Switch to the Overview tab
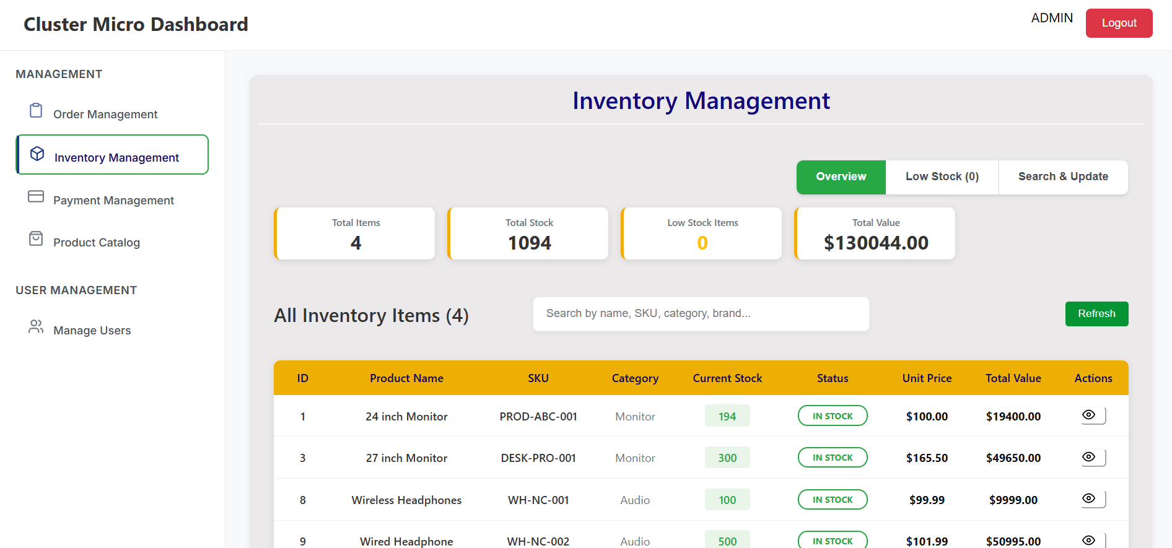Screen dimensions: 1172x548 (x=841, y=177)
